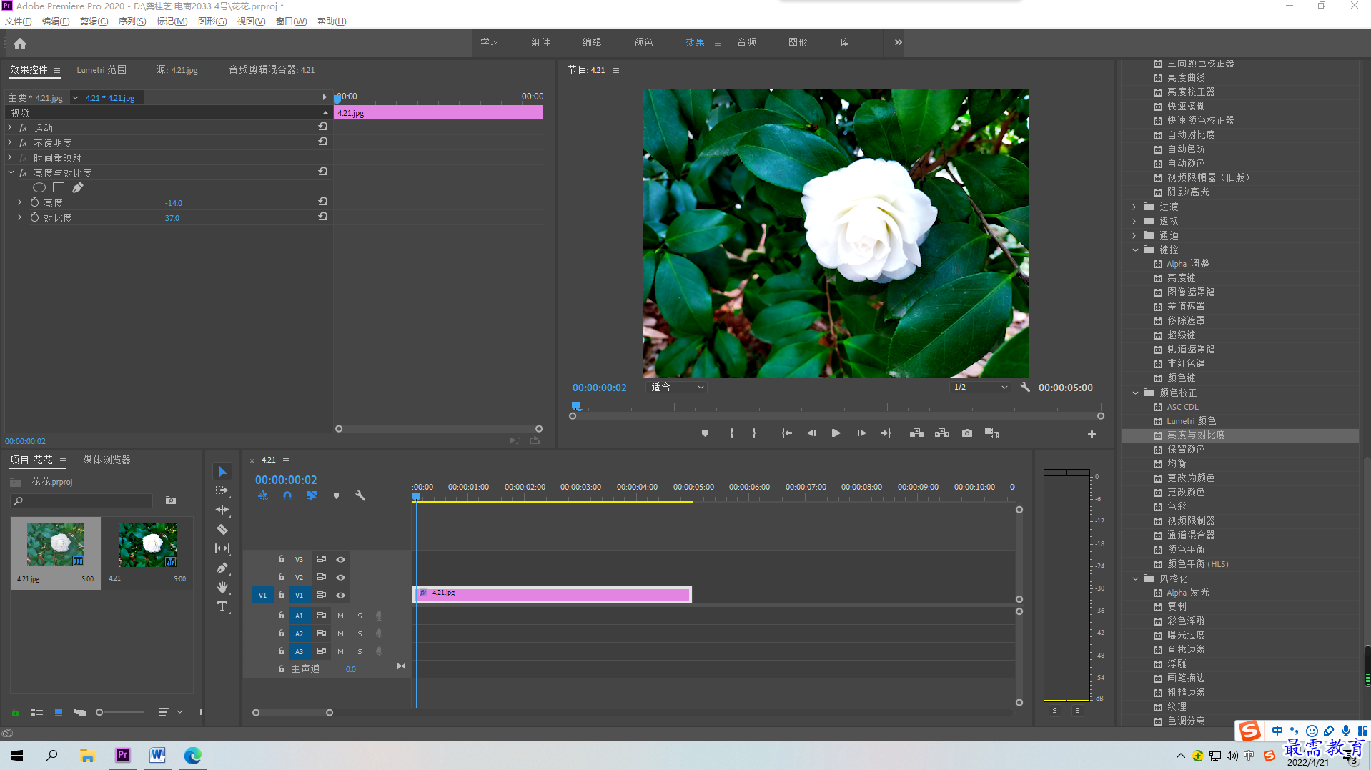The height and width of the screenshot is (770, 1371).
Task: Toggle V1 track output eye
Action: (x=341, y=595)
